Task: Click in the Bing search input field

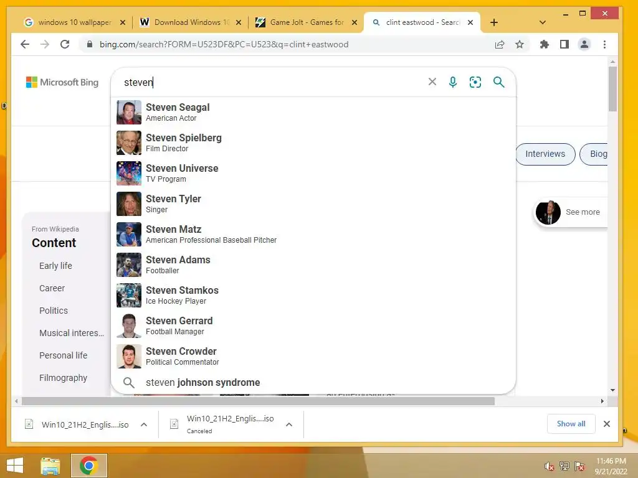Action: pyautogui.click(x=273, y=82)
